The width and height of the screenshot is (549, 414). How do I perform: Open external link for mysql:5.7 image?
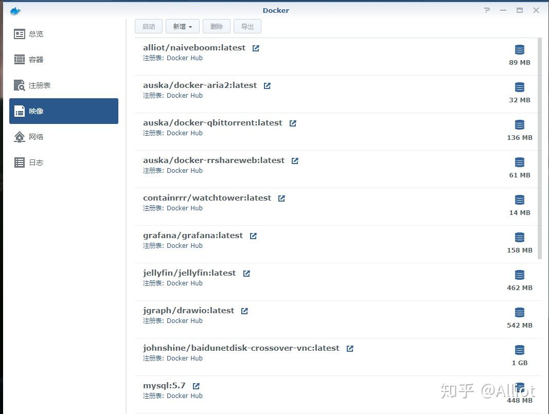(196, 385)
